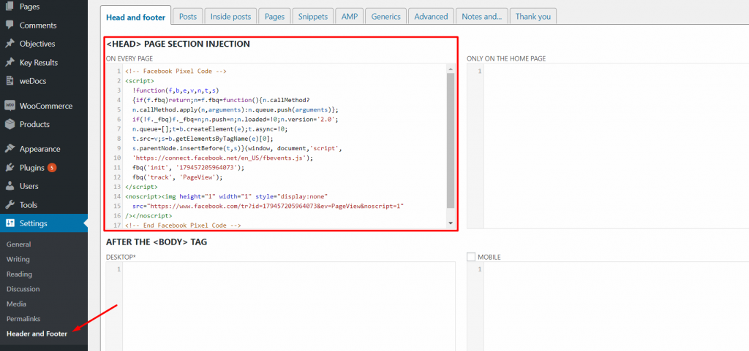Go to Permalinks settings submenu
The height and width of the screenshot is (351, 749).
point(23,318)
